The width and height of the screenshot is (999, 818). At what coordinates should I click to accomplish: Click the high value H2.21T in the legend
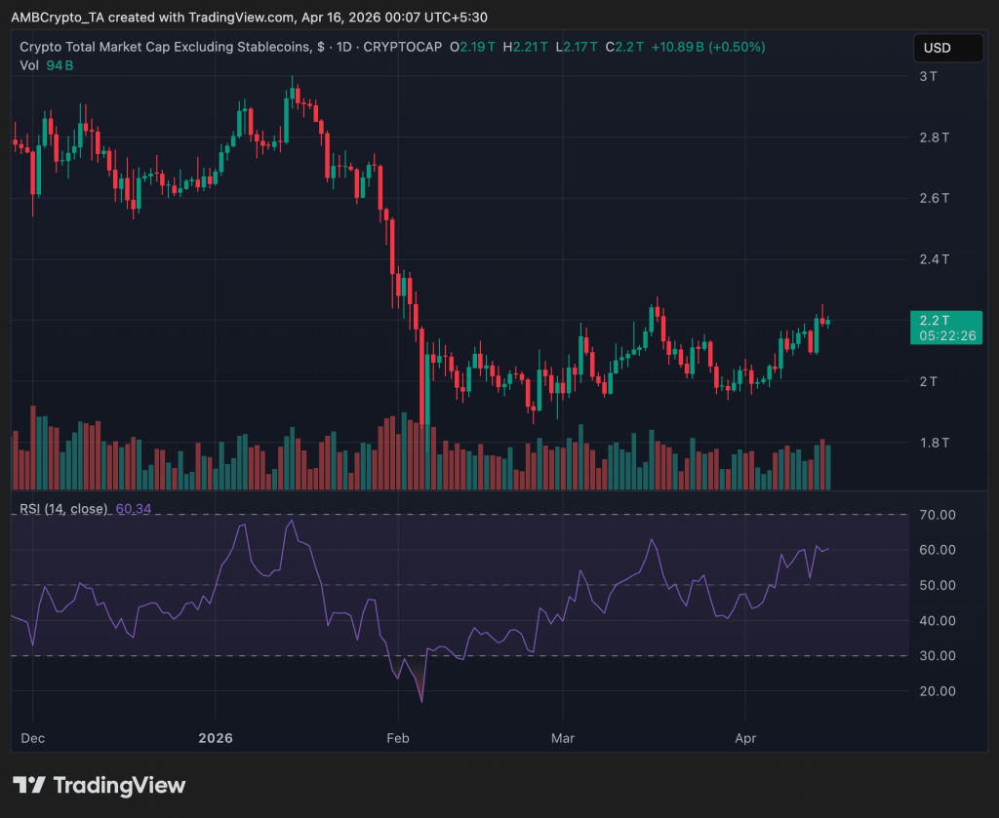[527, 46]
